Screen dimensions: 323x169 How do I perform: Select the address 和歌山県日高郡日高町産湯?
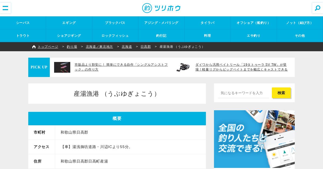(x=84, y=161)
